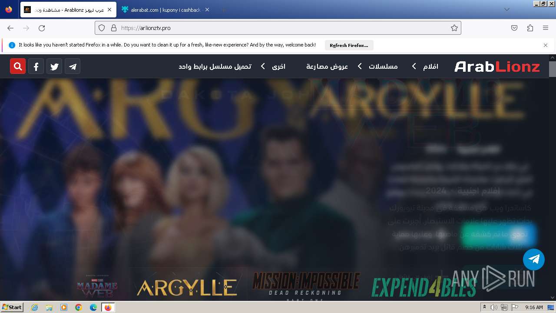Show hidden tray icons arrow

(484, 307)
